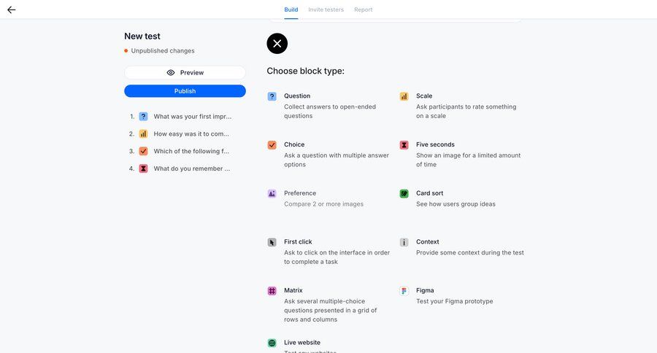Open the first question about first impression
This screenshot has height=353, width=657.
(x=192, y=117)
